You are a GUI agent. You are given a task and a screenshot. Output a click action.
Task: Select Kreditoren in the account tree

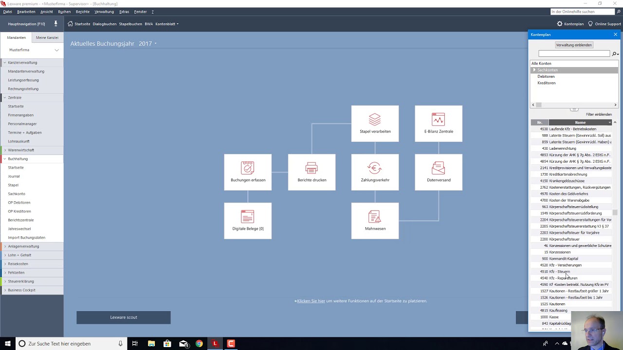pyautogui.click(x=546, y=83)
